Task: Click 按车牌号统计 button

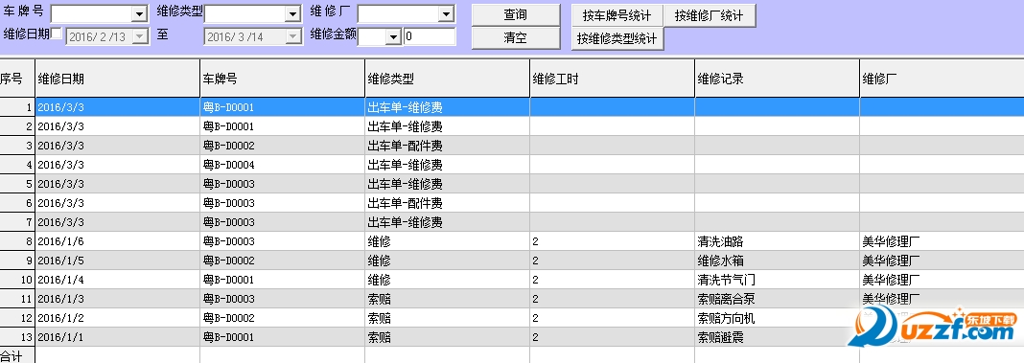Action: pyautogui.click(x=617, y=15)
